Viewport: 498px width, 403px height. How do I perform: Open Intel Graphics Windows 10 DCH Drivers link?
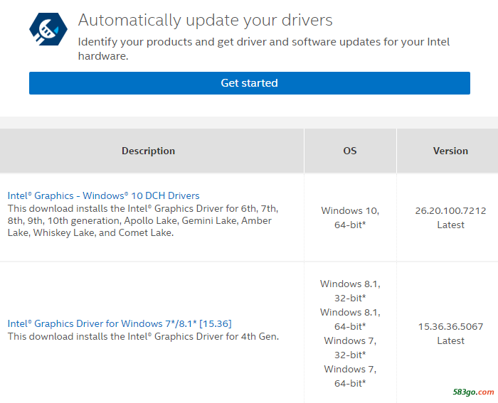[104, 195]
